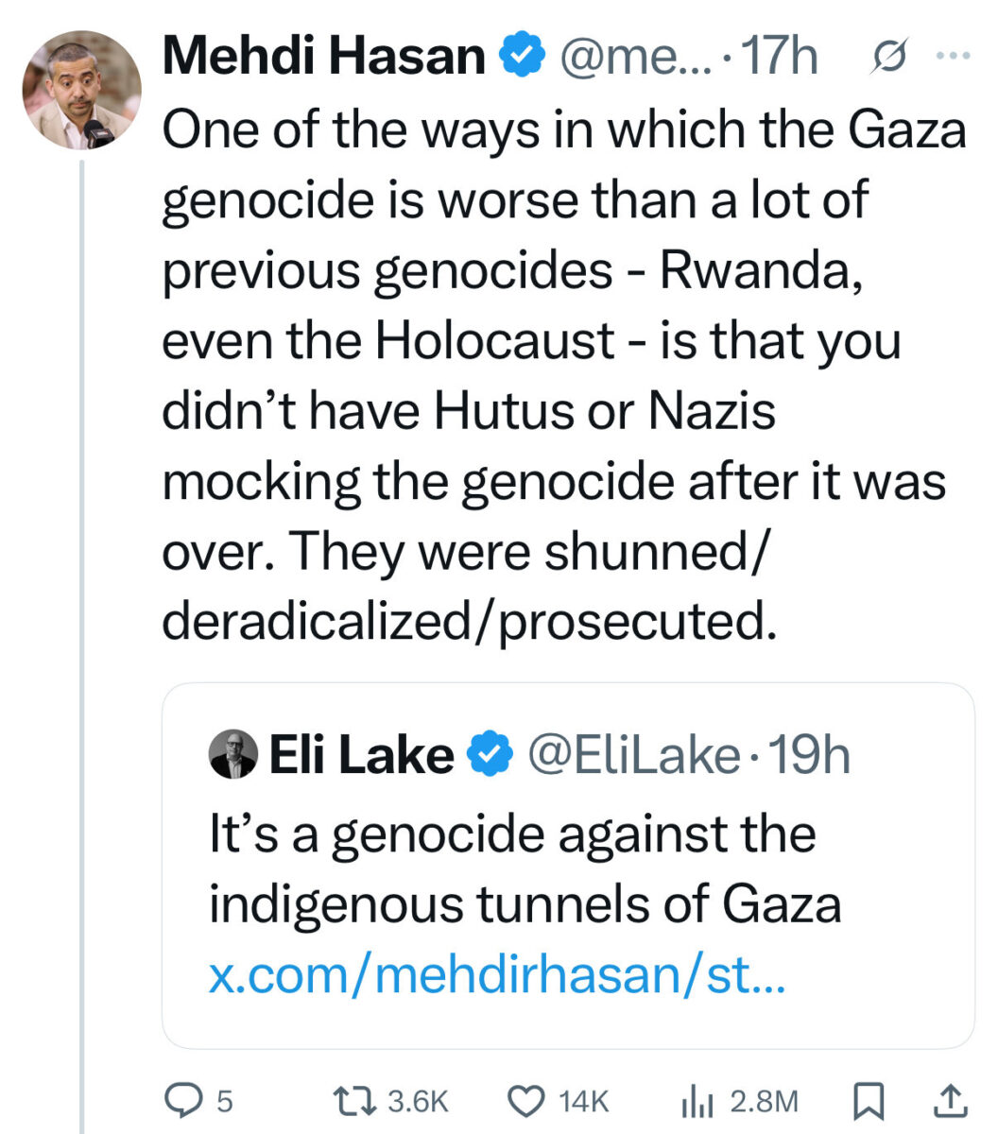Click Mehdi Hasan's blue verified badge
The image size is (998, 1134).
point(523,57)
